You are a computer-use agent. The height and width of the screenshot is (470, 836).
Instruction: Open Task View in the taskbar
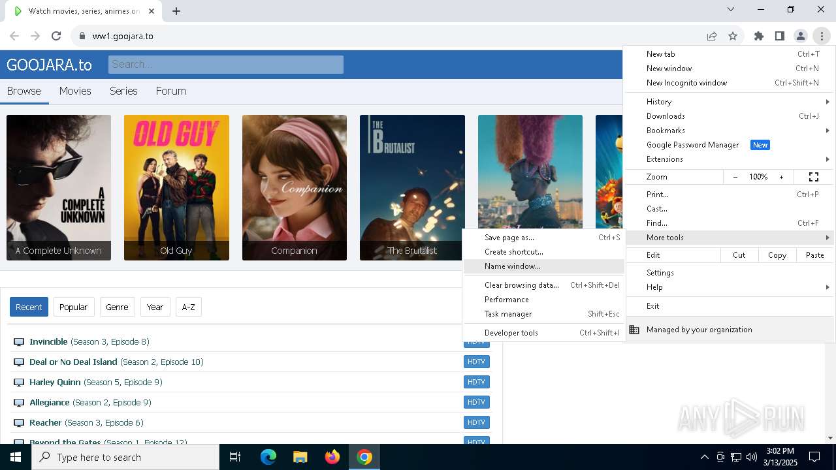[x=235, y=457]
